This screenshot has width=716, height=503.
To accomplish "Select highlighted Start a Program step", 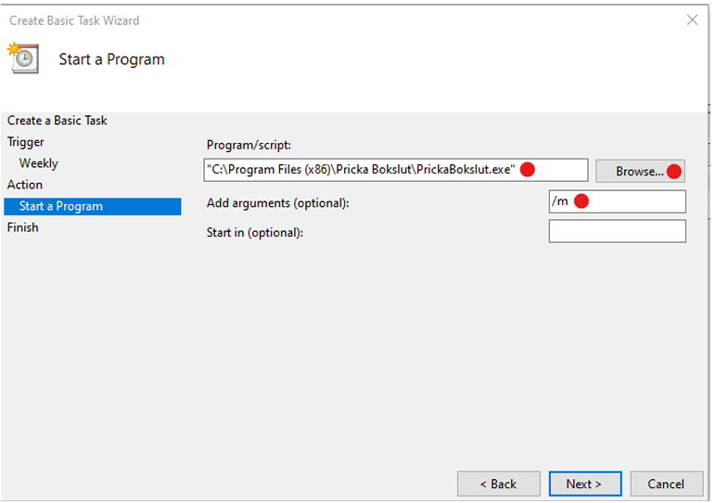I will 93,206.
